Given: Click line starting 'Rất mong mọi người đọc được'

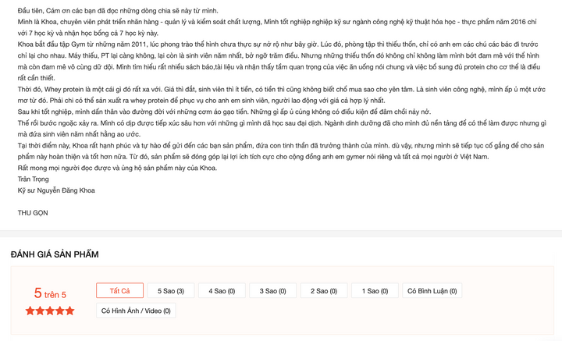Looking at the screenshot, I should [x=117, y=168].
